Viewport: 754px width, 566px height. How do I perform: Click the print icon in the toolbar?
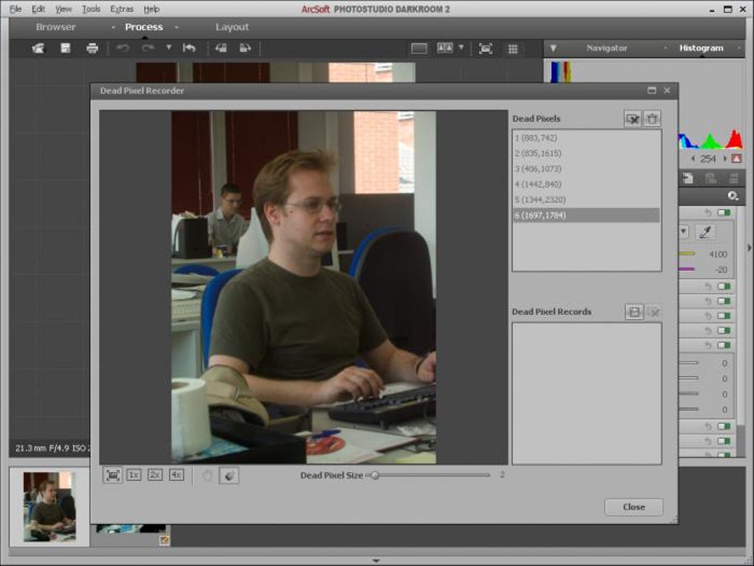[x=92, y=49]
